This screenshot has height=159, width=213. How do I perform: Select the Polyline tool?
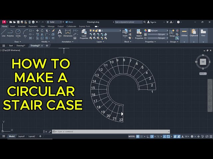[x=10, y=33]
